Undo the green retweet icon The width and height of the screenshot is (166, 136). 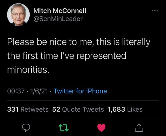[x=64, y=128]
